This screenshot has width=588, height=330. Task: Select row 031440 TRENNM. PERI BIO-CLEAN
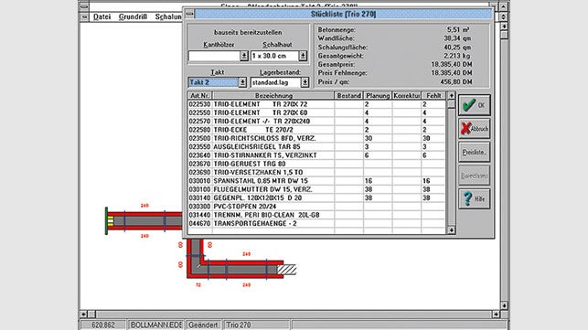click(x=316, y=215)
